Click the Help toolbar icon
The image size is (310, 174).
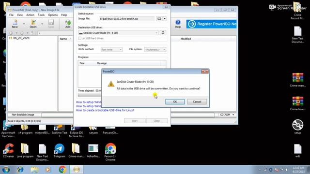pyautogui.click(x=178, y=24)
